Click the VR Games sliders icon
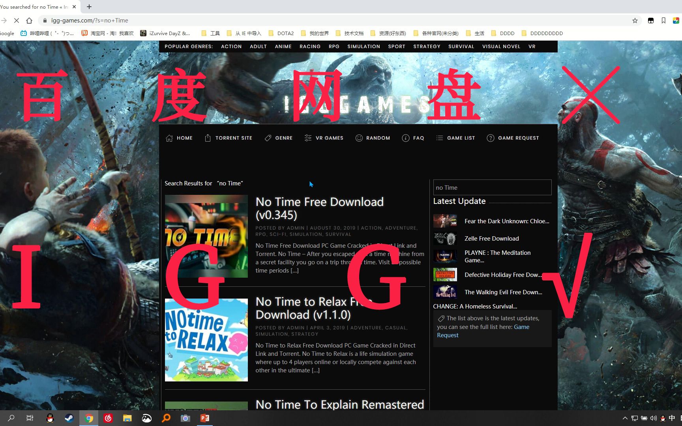The width and height of the screenshot is (682, 426). pyautogui.click(x=308, y=138)
